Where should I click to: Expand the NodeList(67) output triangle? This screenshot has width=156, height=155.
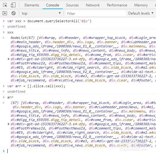point(9,59)
